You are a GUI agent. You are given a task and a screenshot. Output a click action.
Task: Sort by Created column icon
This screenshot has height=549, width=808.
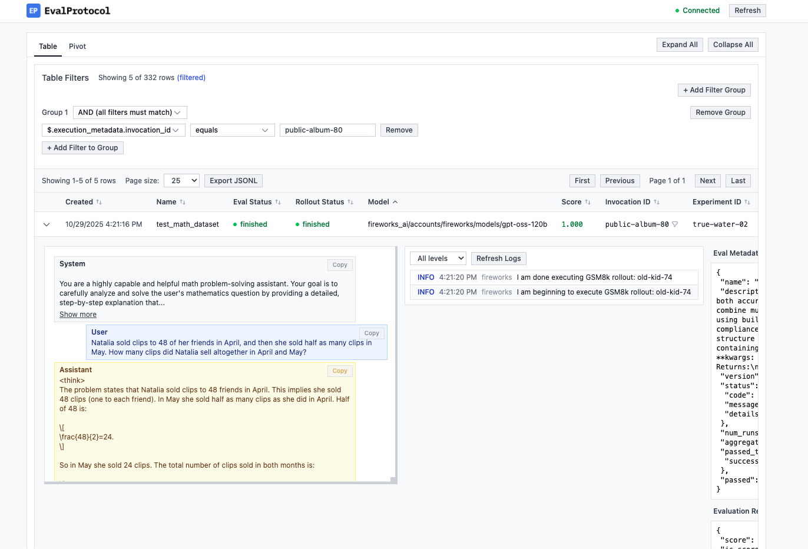click(99, 202)
